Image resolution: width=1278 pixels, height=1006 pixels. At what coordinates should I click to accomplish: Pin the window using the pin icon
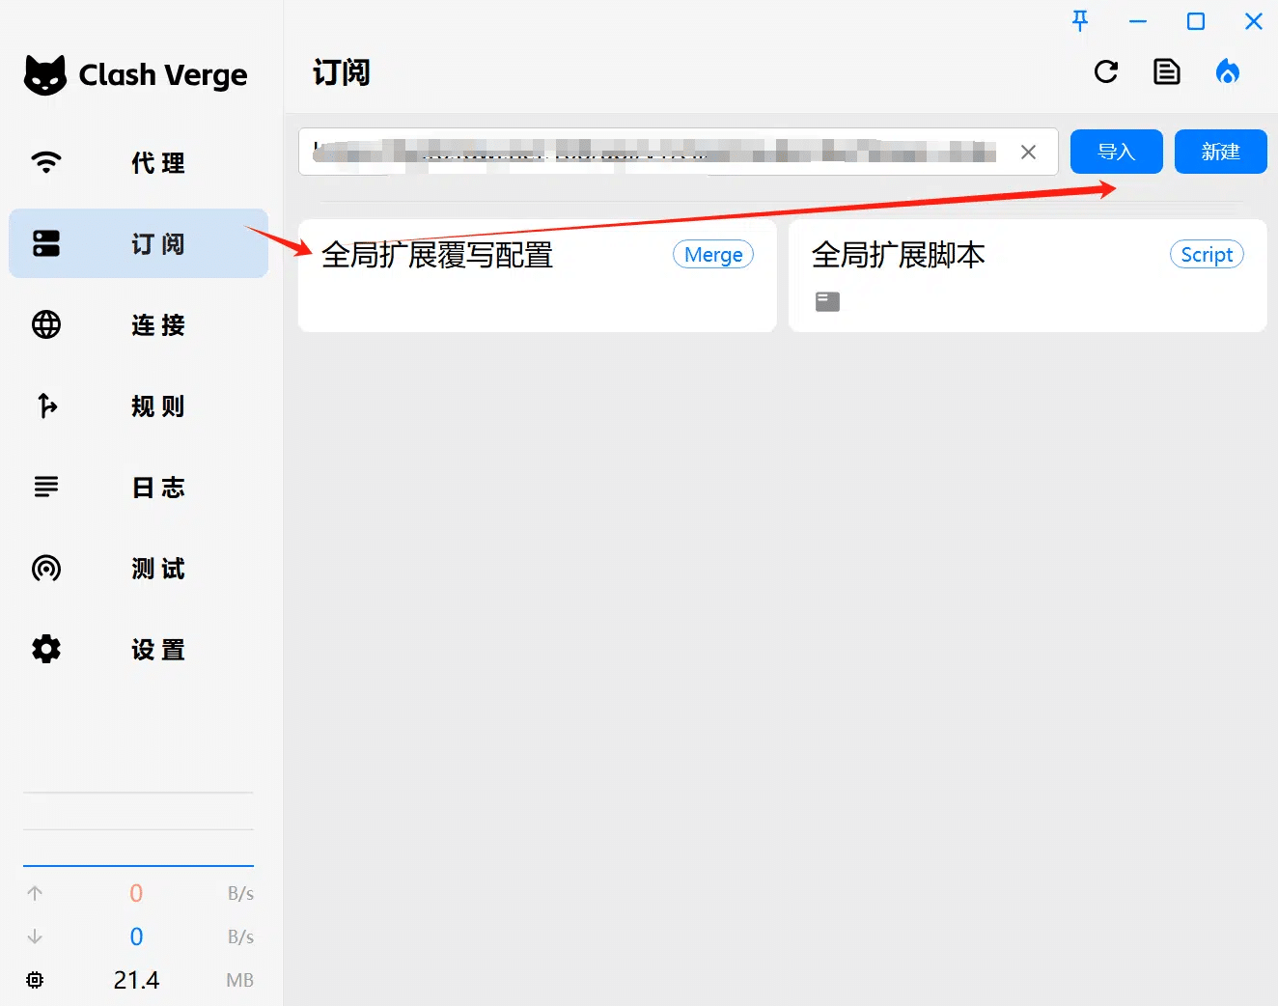tap(1079, 21)
